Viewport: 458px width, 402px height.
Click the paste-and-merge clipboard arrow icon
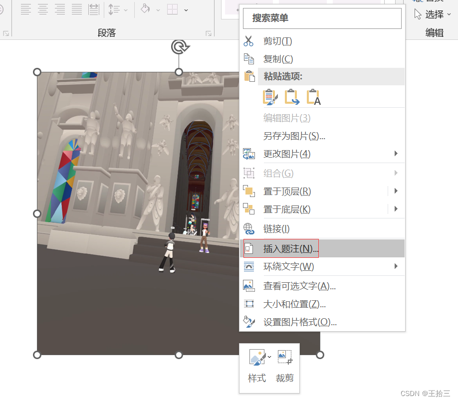click(292, 97)
